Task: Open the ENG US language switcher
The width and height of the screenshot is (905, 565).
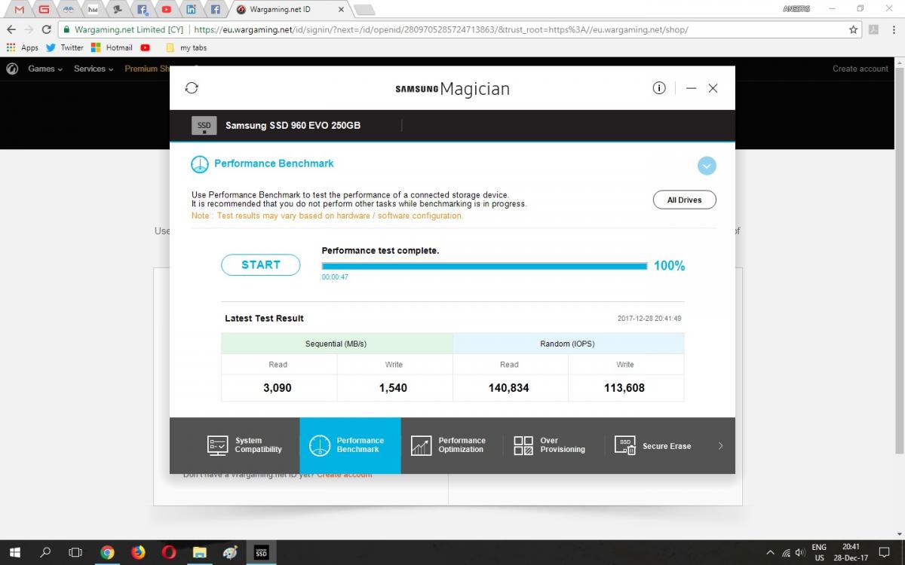Action: coord(819,552)
